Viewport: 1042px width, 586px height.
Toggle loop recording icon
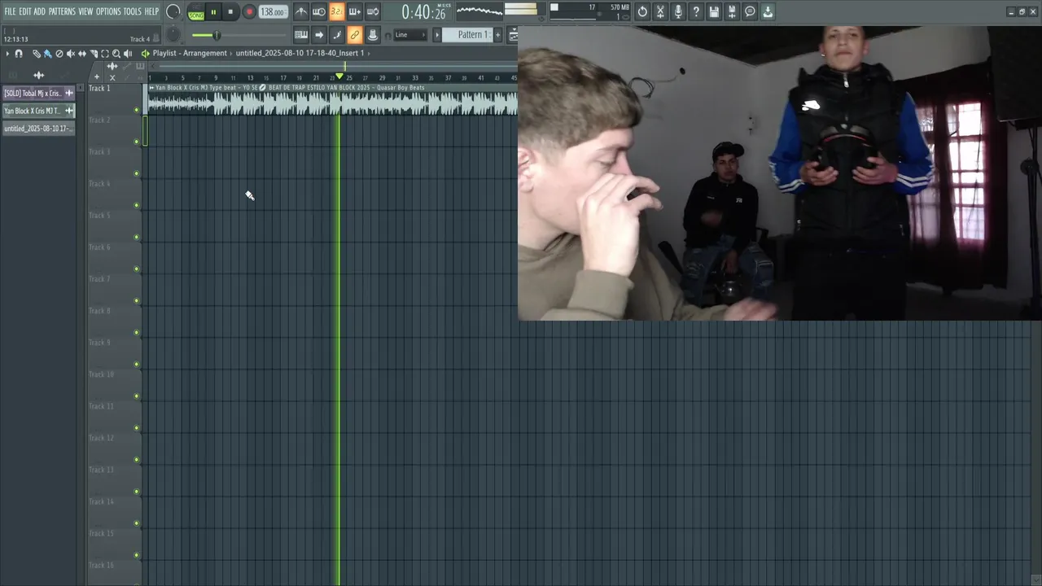(x=372, y=11)
